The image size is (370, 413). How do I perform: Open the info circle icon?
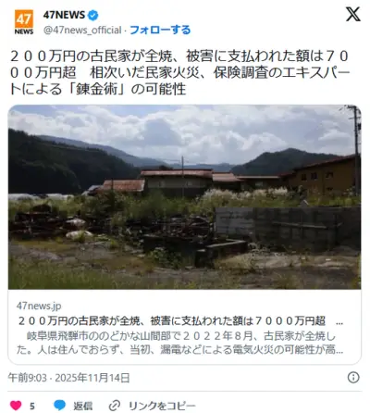pos(353,377)
